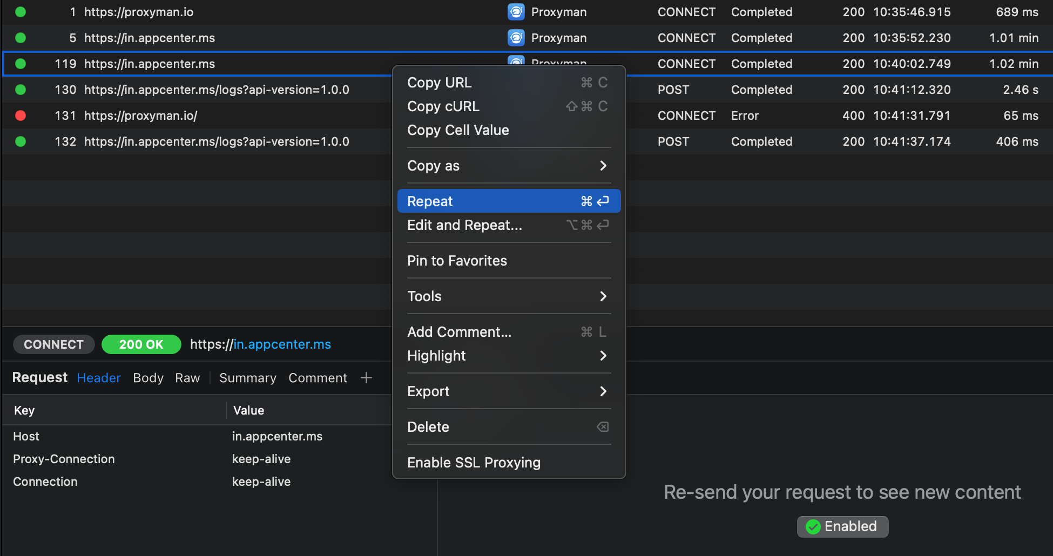
Task: Expand the Export submenu
Action: point(509,391)
